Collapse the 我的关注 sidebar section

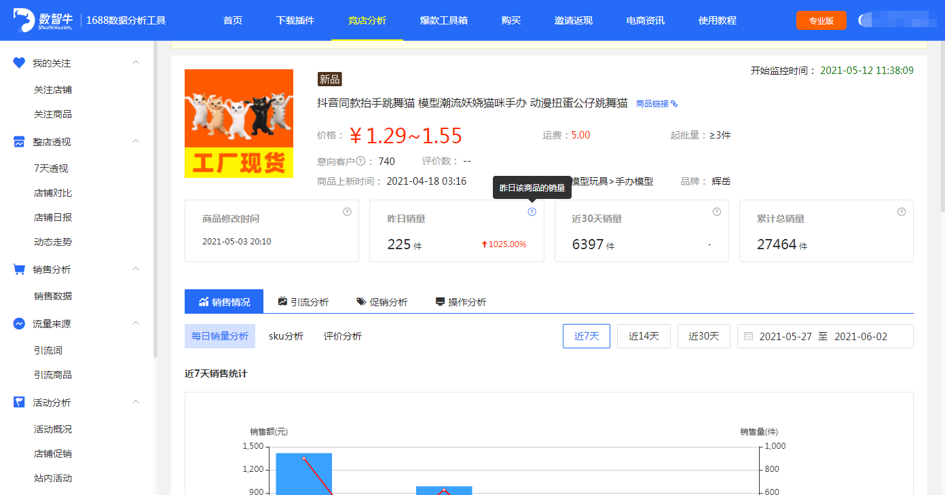136,62
